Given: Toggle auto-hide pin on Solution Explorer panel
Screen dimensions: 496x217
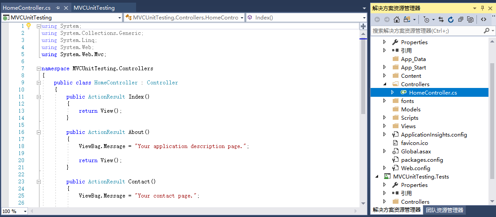Looking at the screenshot, I should click(x=482, y=8).
